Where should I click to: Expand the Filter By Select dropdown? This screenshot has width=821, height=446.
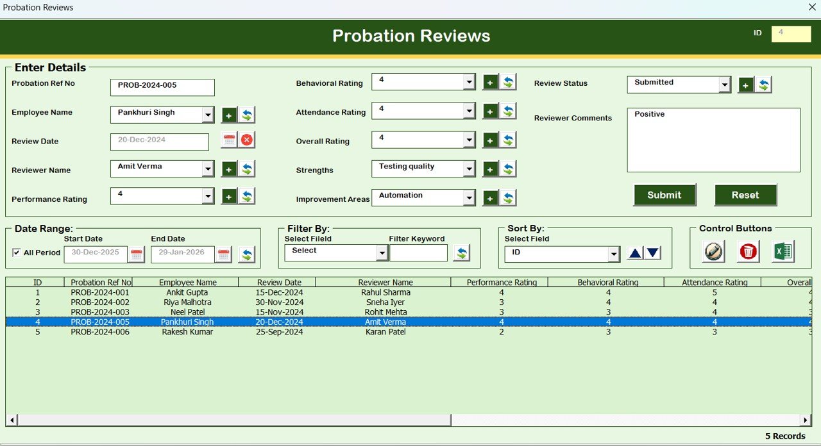[x=382, y=253]
